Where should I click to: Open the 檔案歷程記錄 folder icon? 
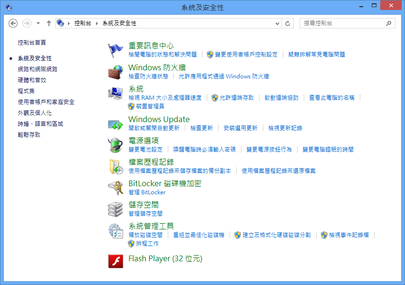(116, 166)
